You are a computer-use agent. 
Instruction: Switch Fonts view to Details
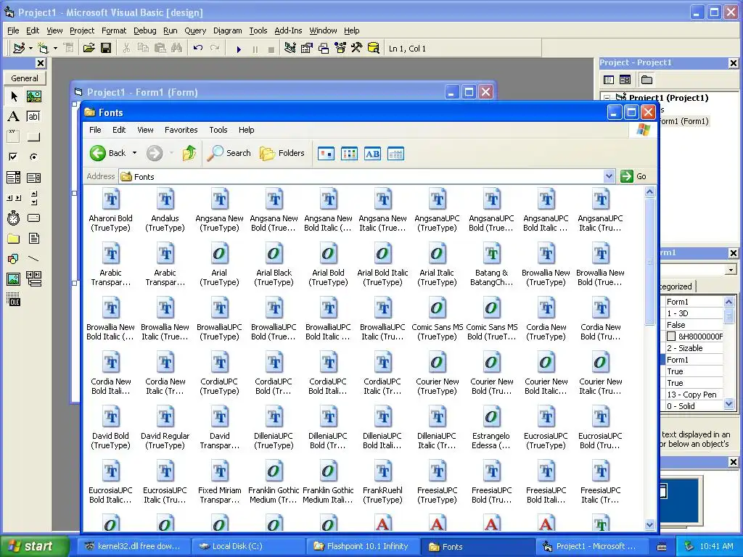pos(395,154)
